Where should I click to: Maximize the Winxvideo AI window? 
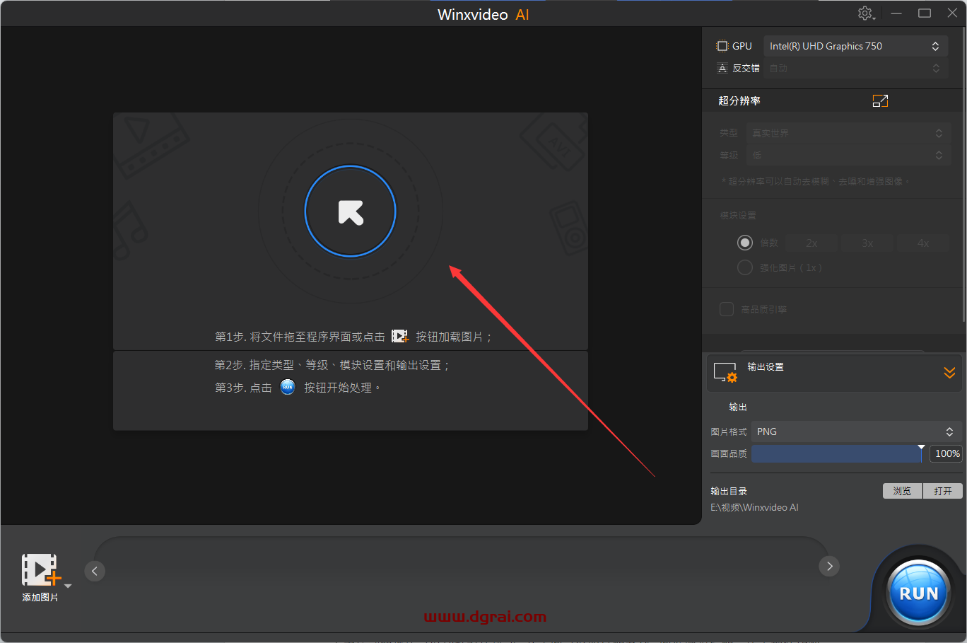[x=925, y=13]
